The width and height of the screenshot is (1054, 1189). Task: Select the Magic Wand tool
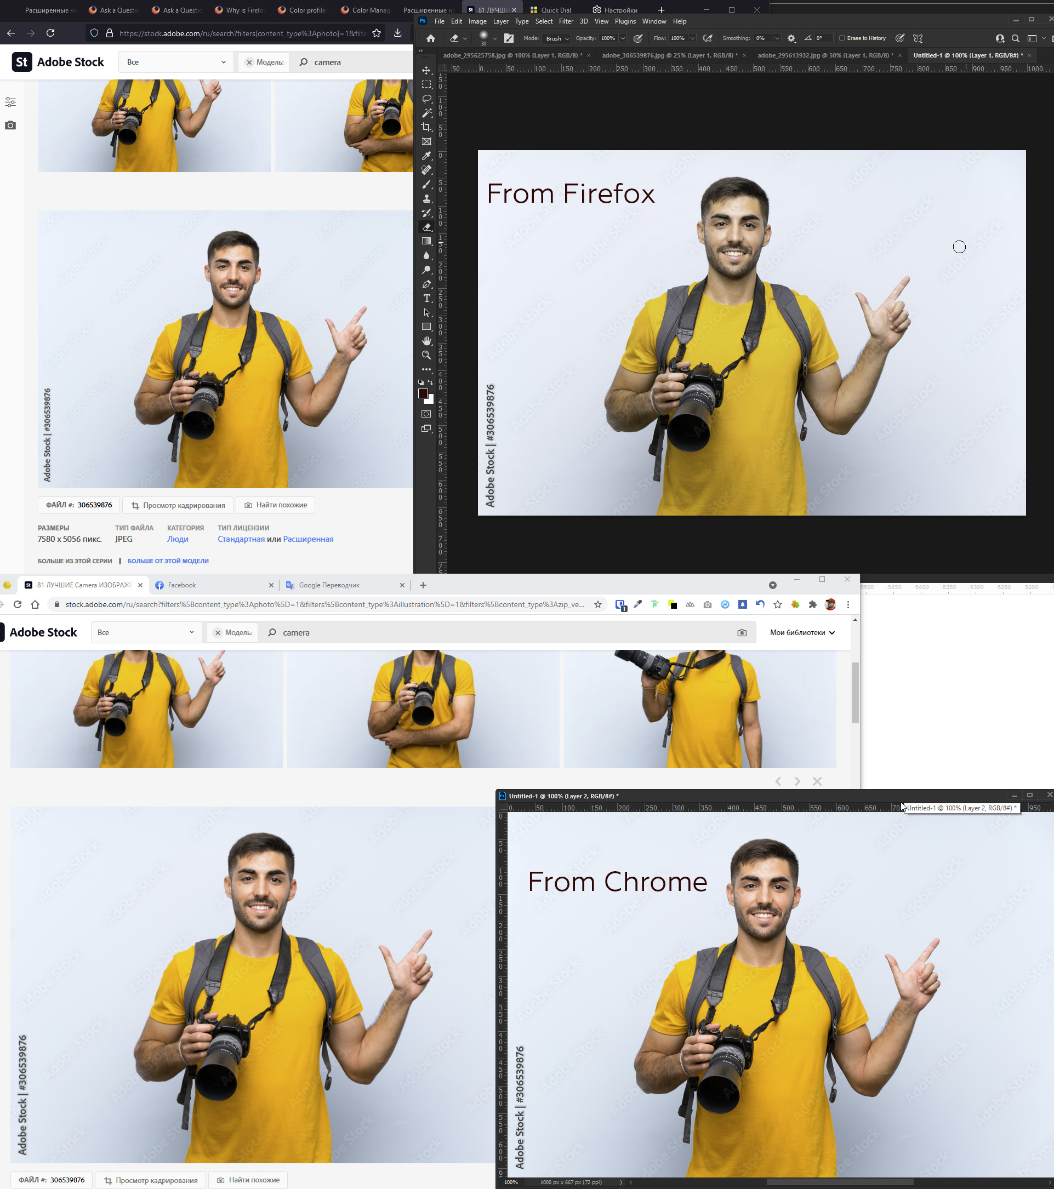click(426, 113)
